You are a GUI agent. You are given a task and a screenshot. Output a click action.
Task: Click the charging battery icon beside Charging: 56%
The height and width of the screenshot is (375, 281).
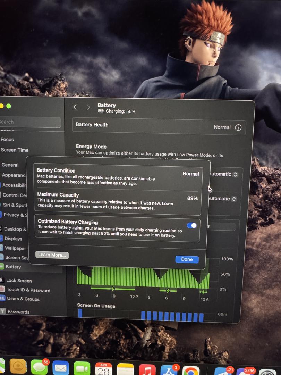pyautogui.click(x=101, y=111)
